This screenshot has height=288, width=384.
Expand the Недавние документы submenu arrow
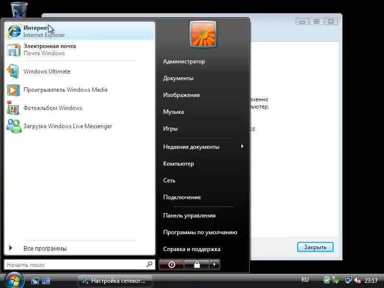pyautogui.click(x=242, y=146)
